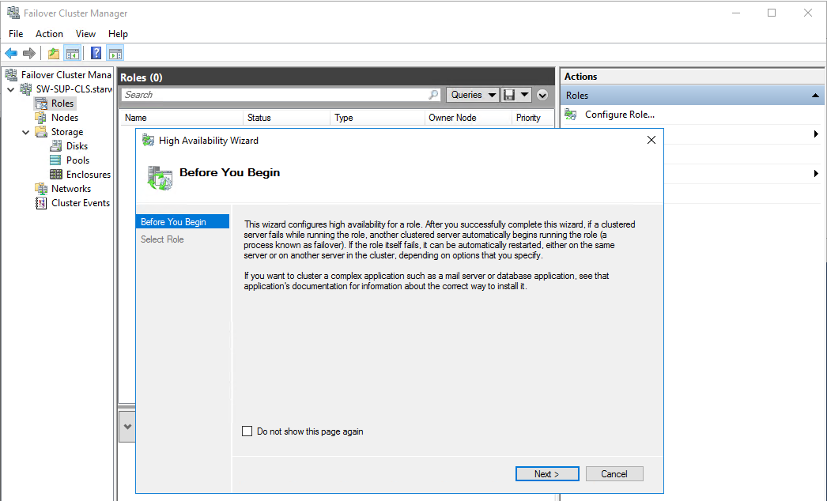Screen dimensions: 827x501
Task: Collapse the Roles header in Actions pane
Action: (815, 95)
